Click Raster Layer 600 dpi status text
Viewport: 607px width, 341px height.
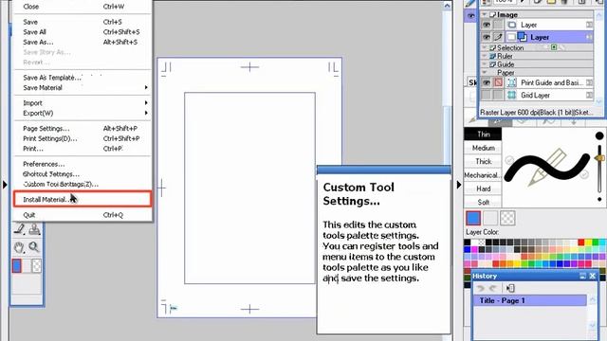click(x=536, y=113)
